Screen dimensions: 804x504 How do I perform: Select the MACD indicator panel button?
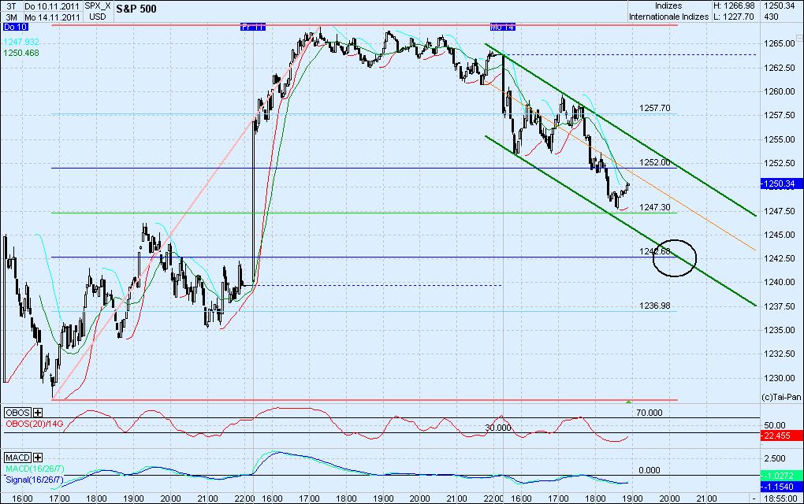click(17, 458)
